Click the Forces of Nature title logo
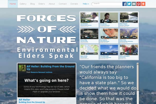The image size is (156, 104). pos(47,29)
